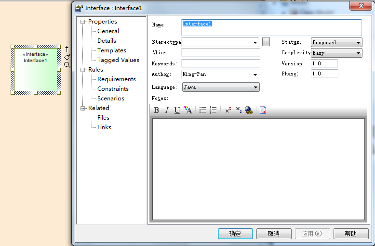
Task: Collapse the Properties tree node
Action: tap(83, 22)
